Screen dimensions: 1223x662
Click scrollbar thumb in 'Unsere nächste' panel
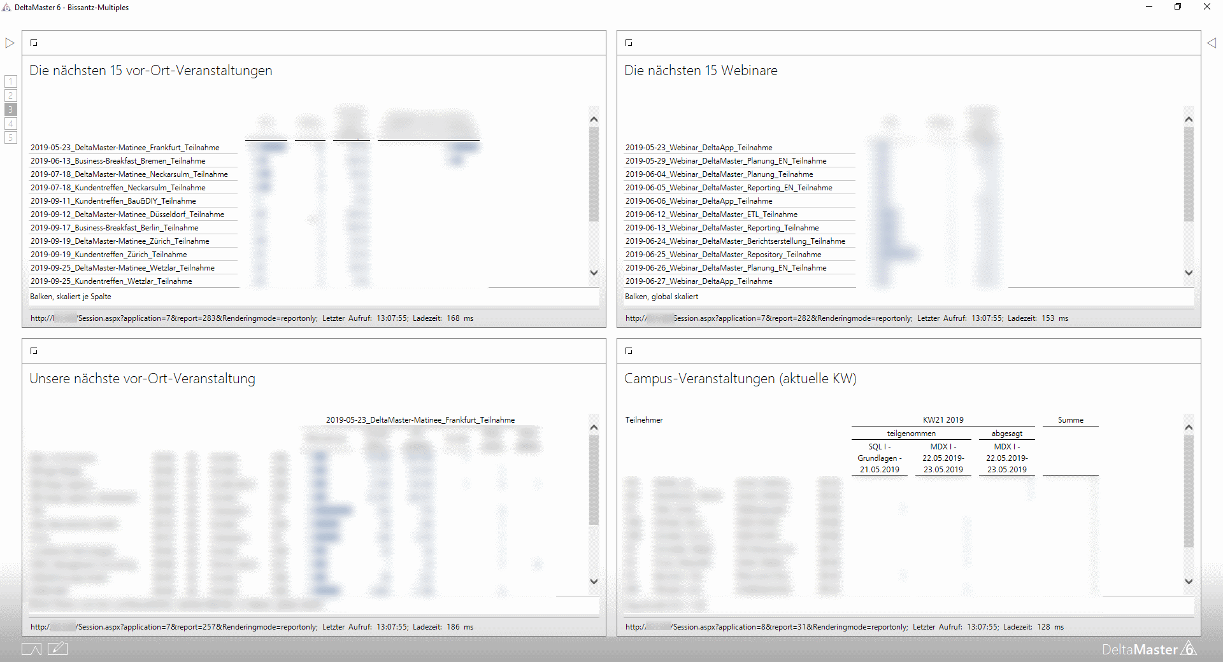[594, 481]
